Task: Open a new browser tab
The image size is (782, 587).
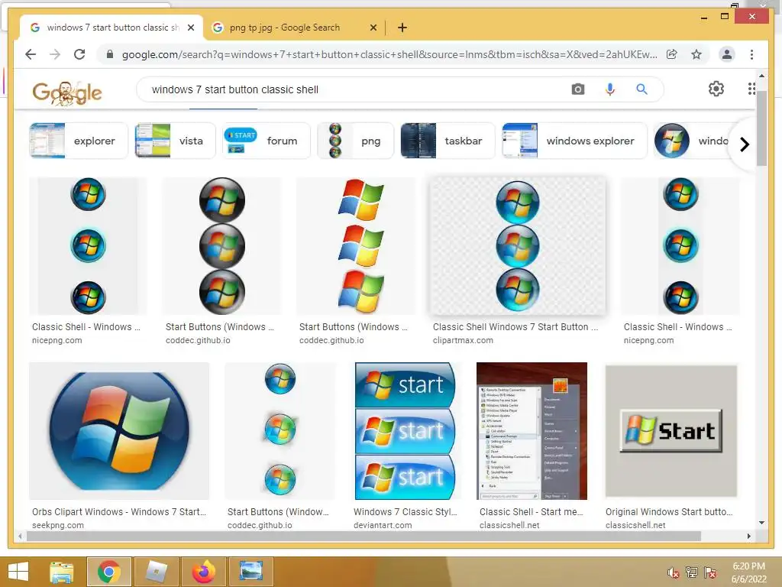Action: (402, 28)
